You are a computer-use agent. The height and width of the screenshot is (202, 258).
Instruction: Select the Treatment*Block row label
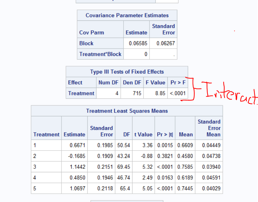[101, 54]
